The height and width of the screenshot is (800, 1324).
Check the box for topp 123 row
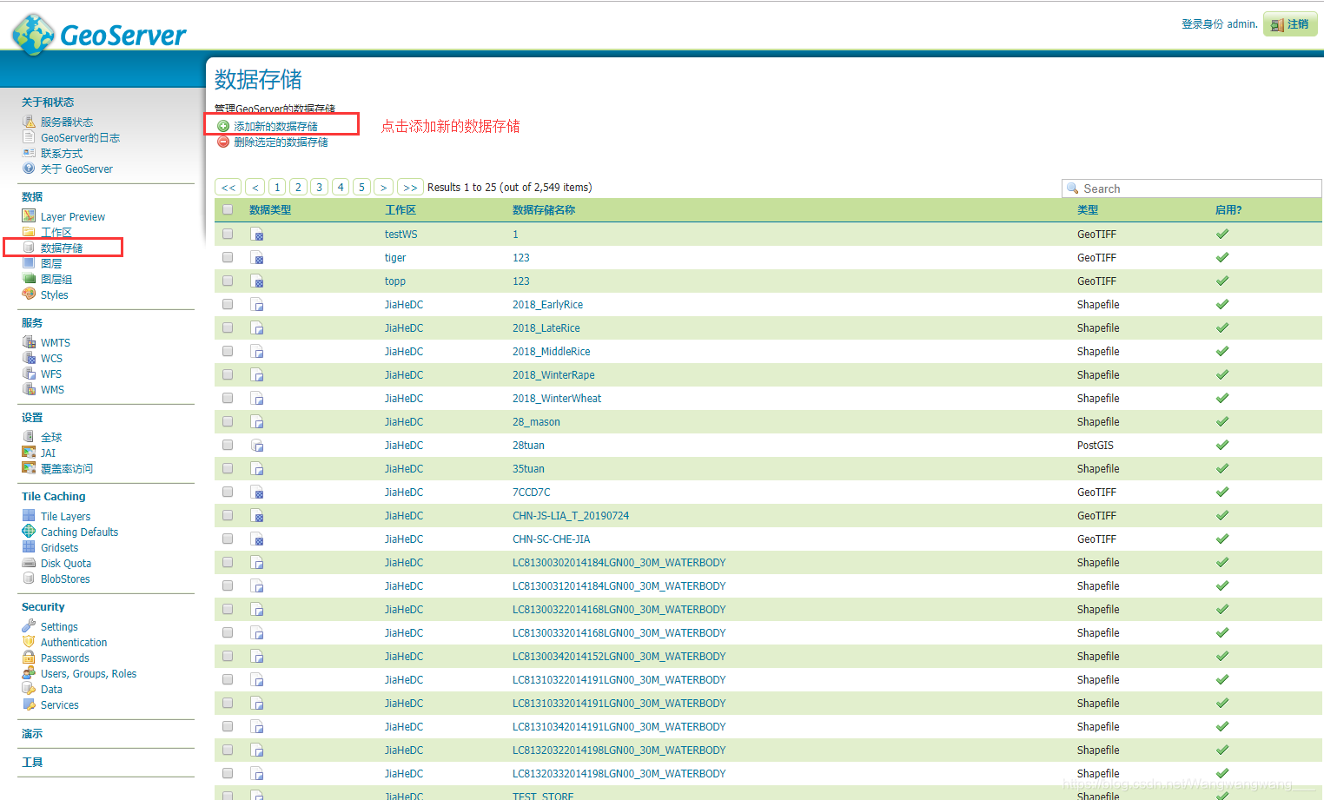click(x=228, y=281)
